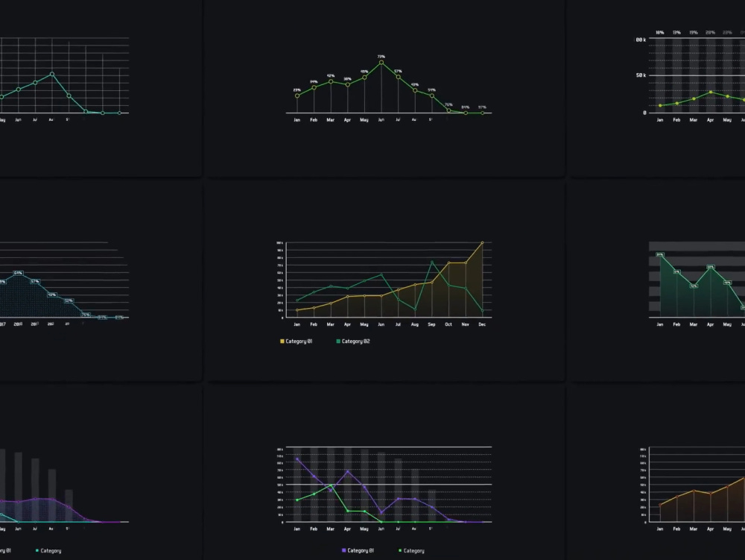Screen dimensions: 745x560
Task: Click the Apr peak point on top-right chart
Action: 711,91
